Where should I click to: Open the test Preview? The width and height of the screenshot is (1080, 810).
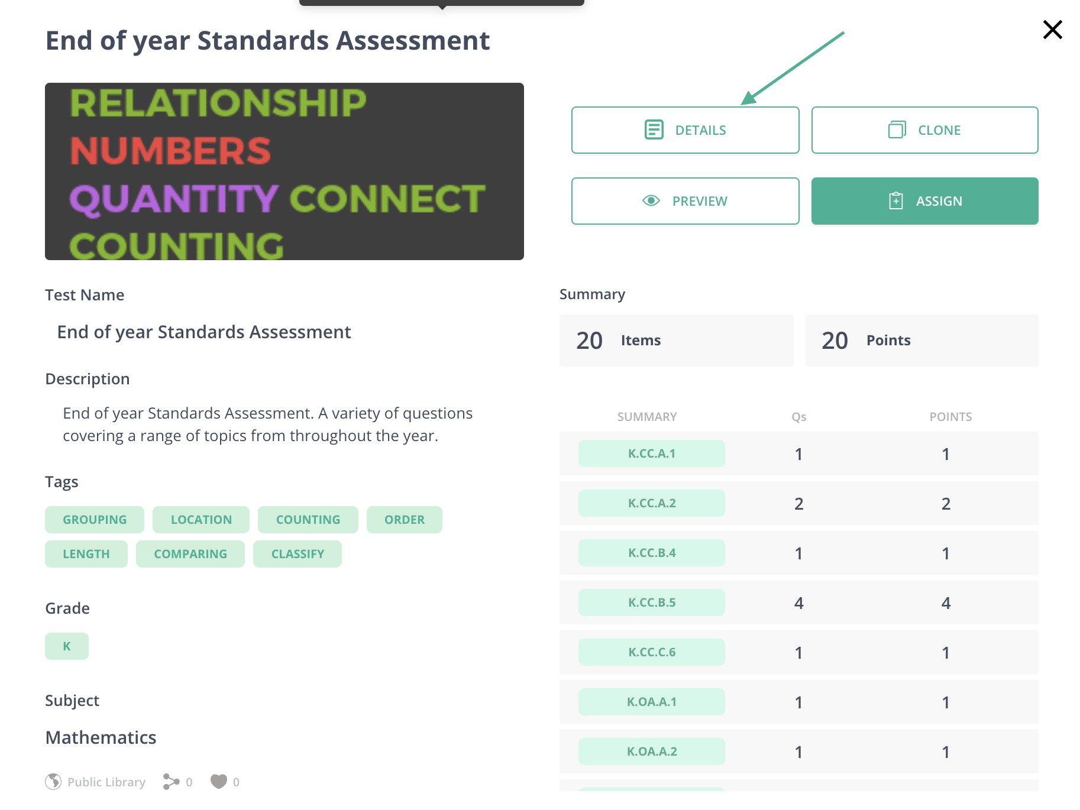point(685,201)
